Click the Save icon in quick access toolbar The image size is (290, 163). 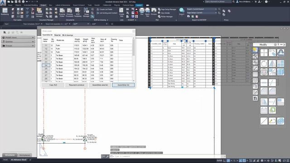point(16,2)
